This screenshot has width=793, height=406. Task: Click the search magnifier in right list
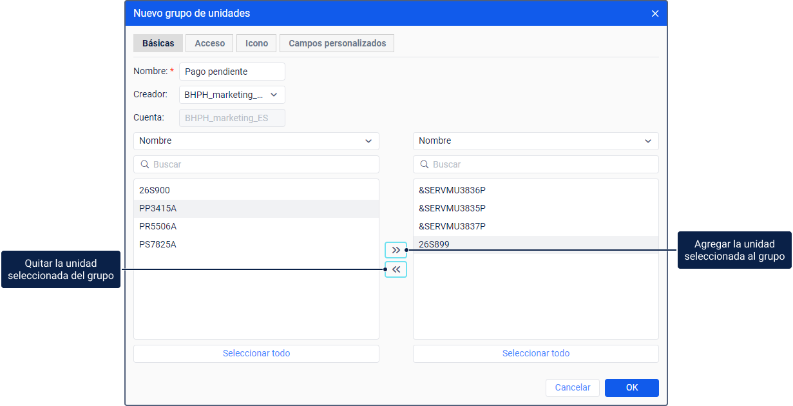[425, 164]
